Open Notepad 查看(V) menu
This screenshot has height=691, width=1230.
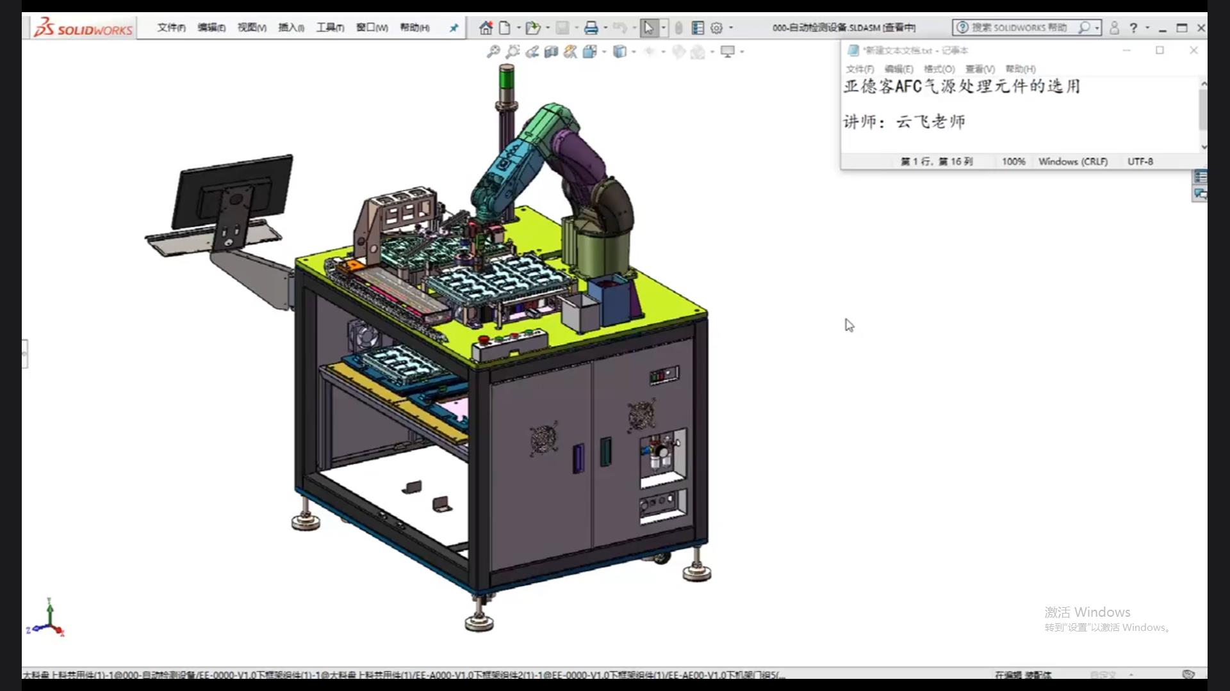pos(980,69)
